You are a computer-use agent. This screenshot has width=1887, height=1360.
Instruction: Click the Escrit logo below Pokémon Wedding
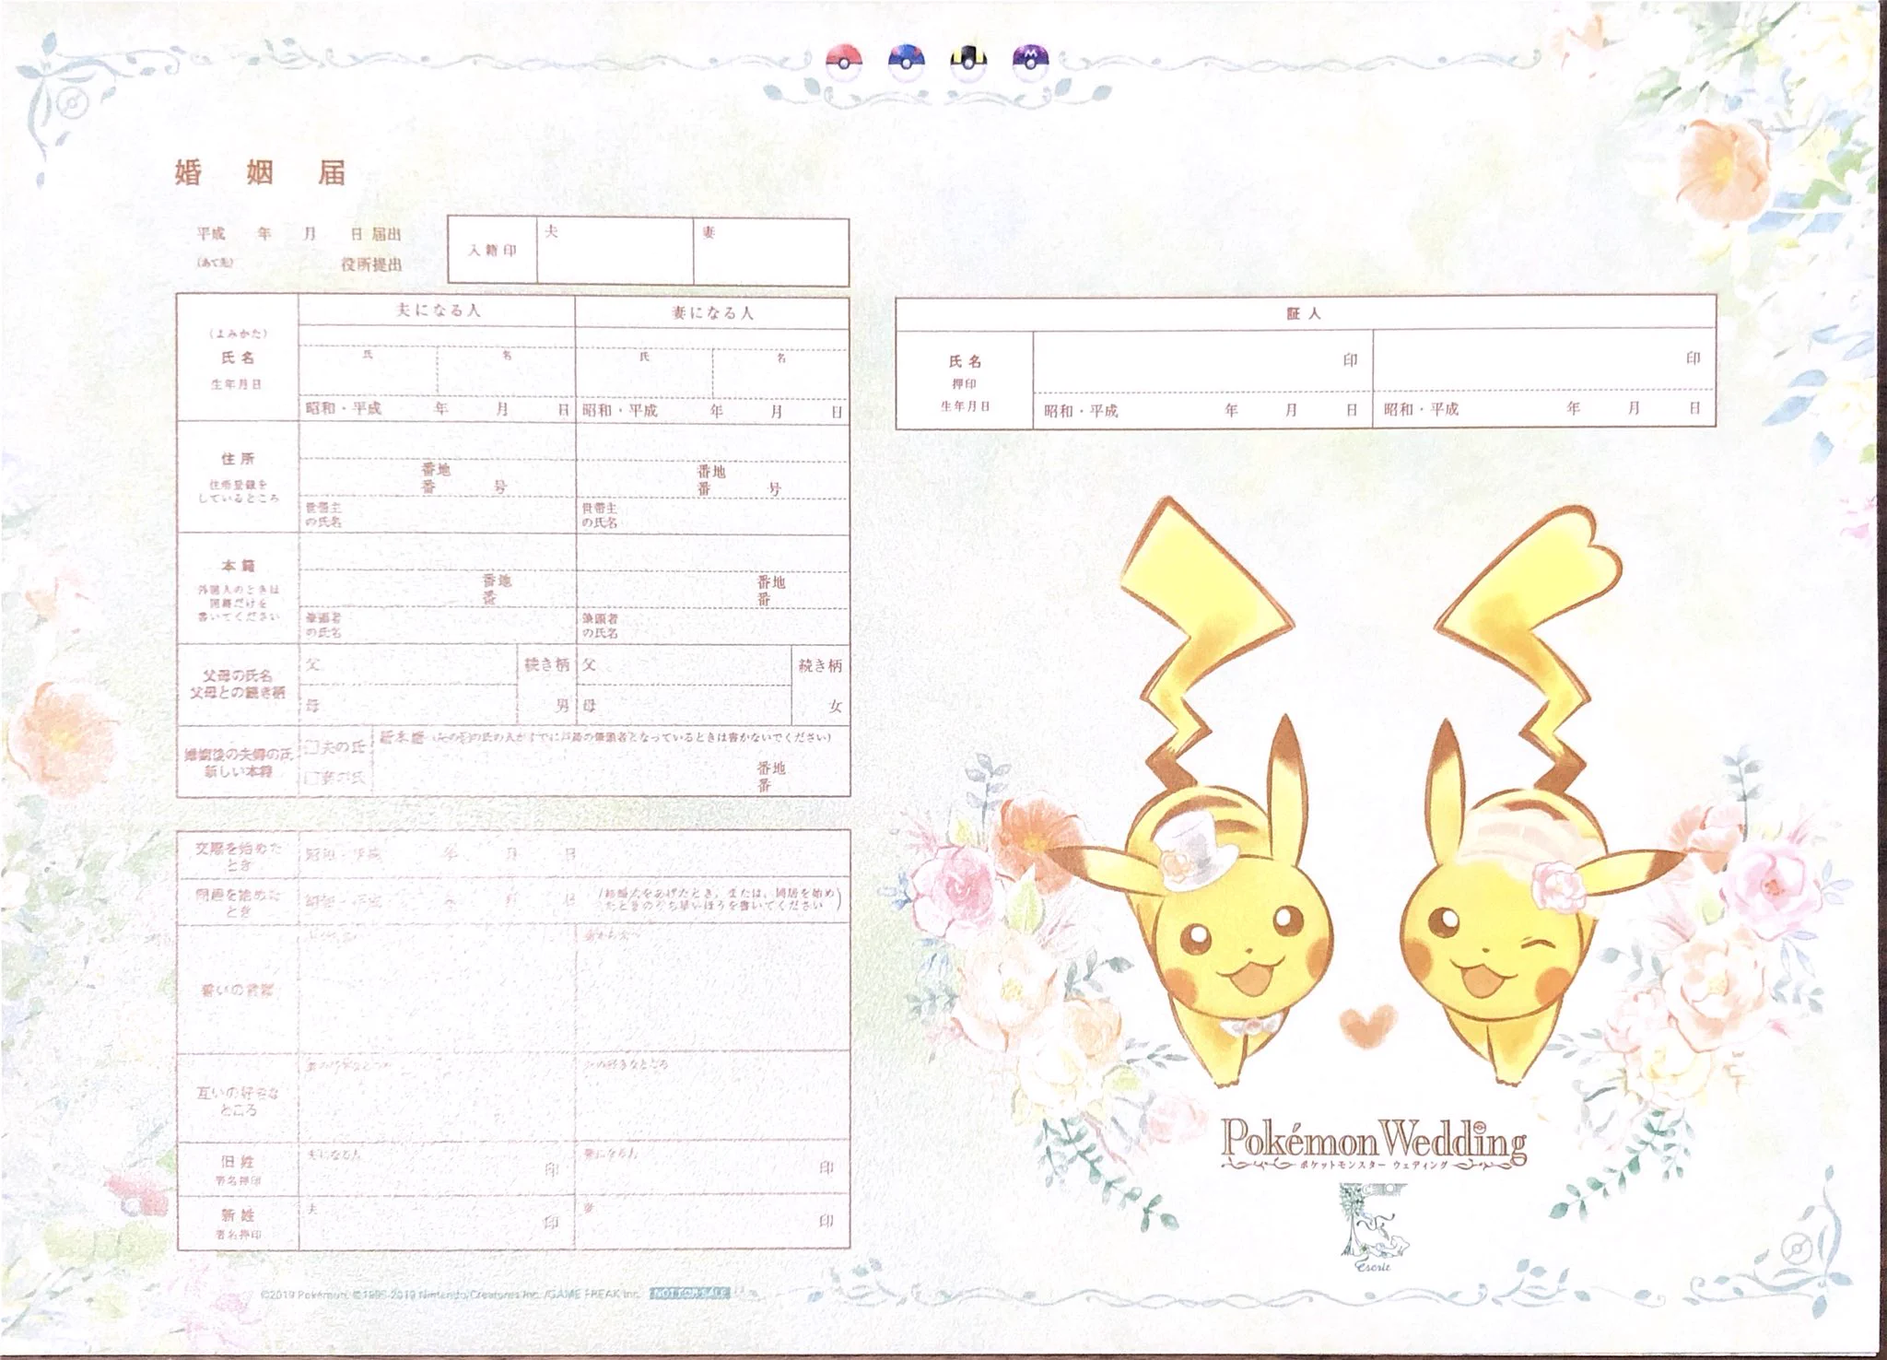click(1373, 1228)
